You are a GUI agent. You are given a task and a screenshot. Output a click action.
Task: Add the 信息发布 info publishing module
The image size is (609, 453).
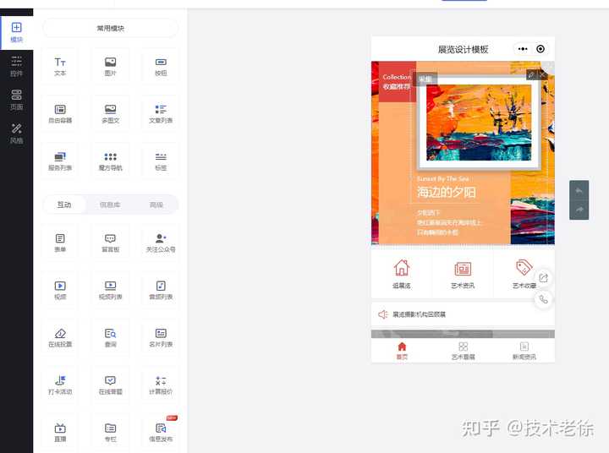(x=161, y=432)
